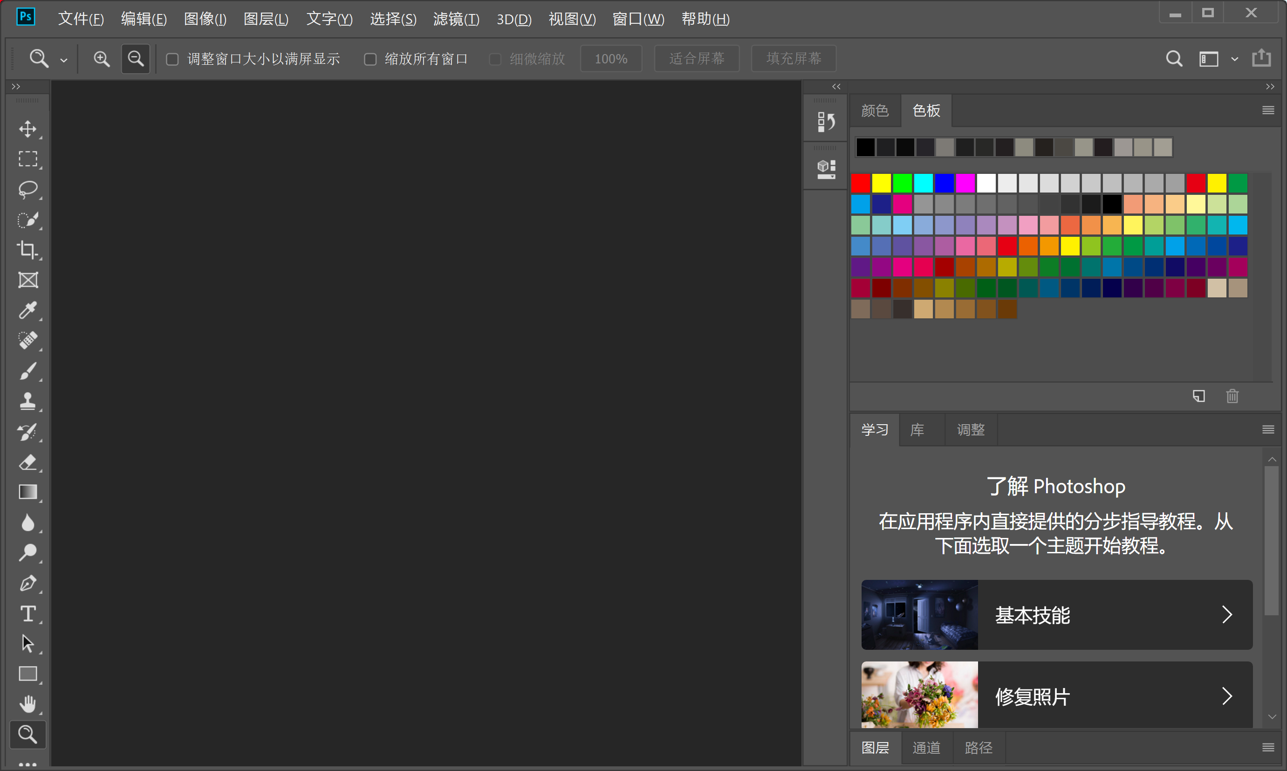
Task: Select the Move tool
Action: click(27, 129)
